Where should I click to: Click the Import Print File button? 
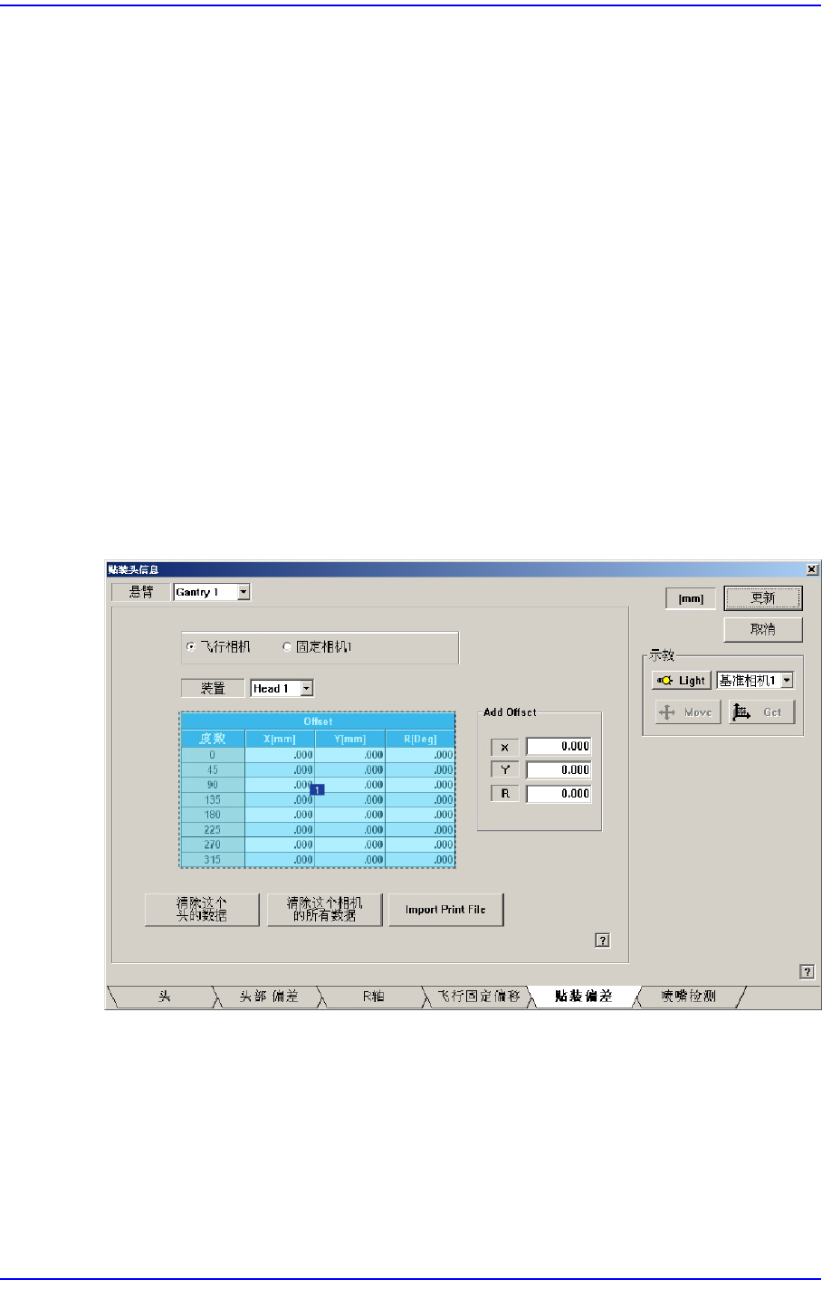[x=445, y=910]
